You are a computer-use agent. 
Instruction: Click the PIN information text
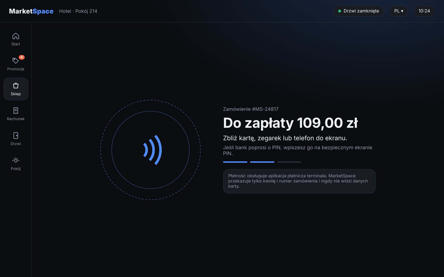tap(297, 150)
